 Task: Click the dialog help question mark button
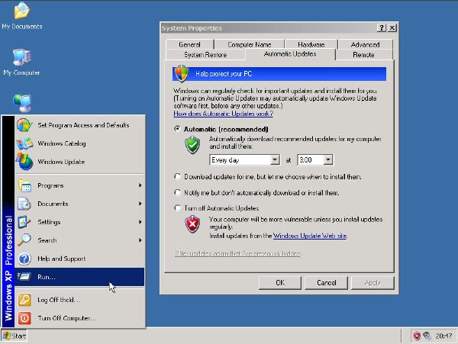pyautogui.click(x=382, y=27)
